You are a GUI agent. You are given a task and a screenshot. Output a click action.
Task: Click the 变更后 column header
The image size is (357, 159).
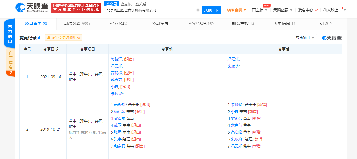tap(284, 49)
